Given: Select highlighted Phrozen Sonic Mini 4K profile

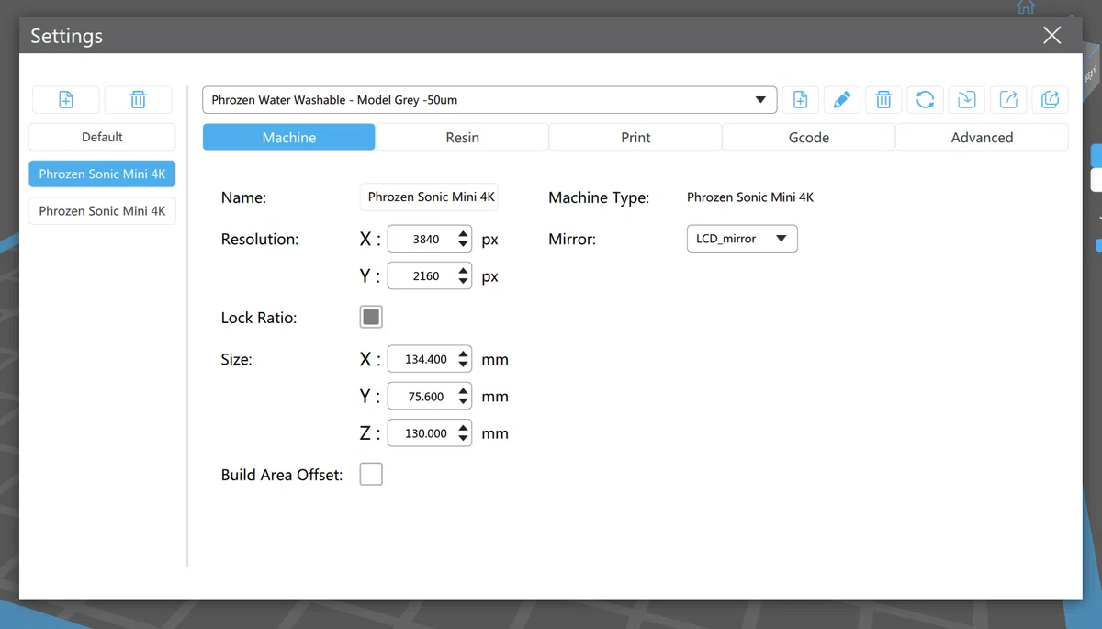Looking at the screenshot, I should click(x=102, y=174).
